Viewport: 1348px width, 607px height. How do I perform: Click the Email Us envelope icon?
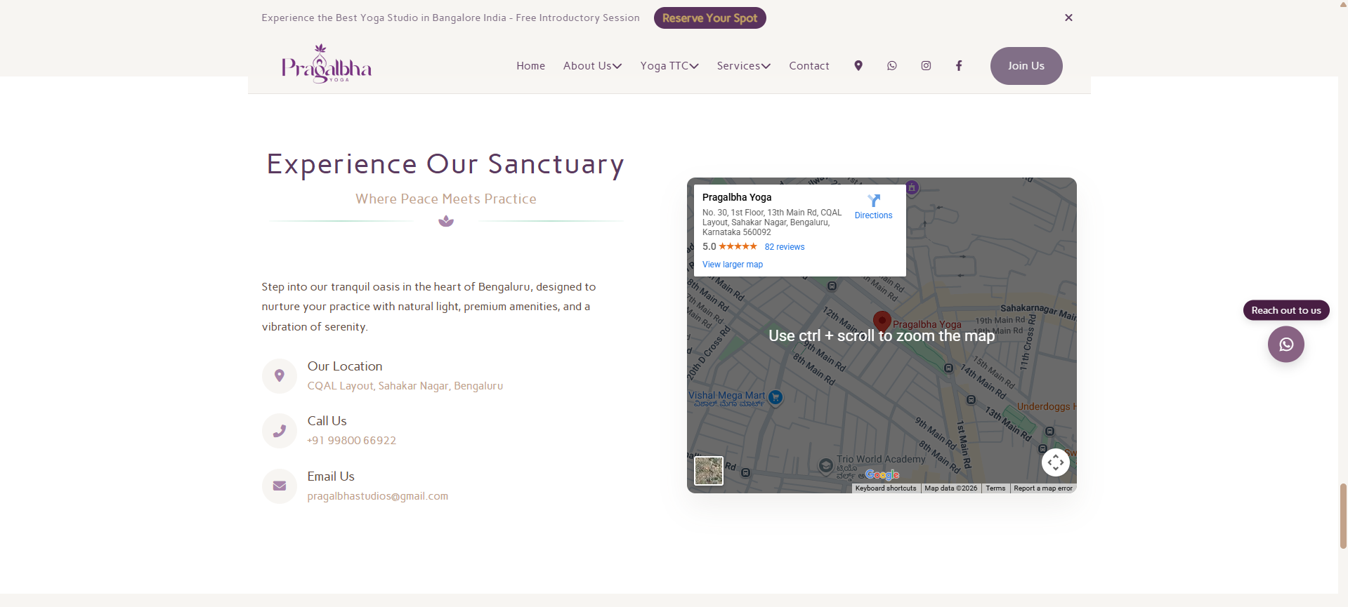[x=280, y=486]
